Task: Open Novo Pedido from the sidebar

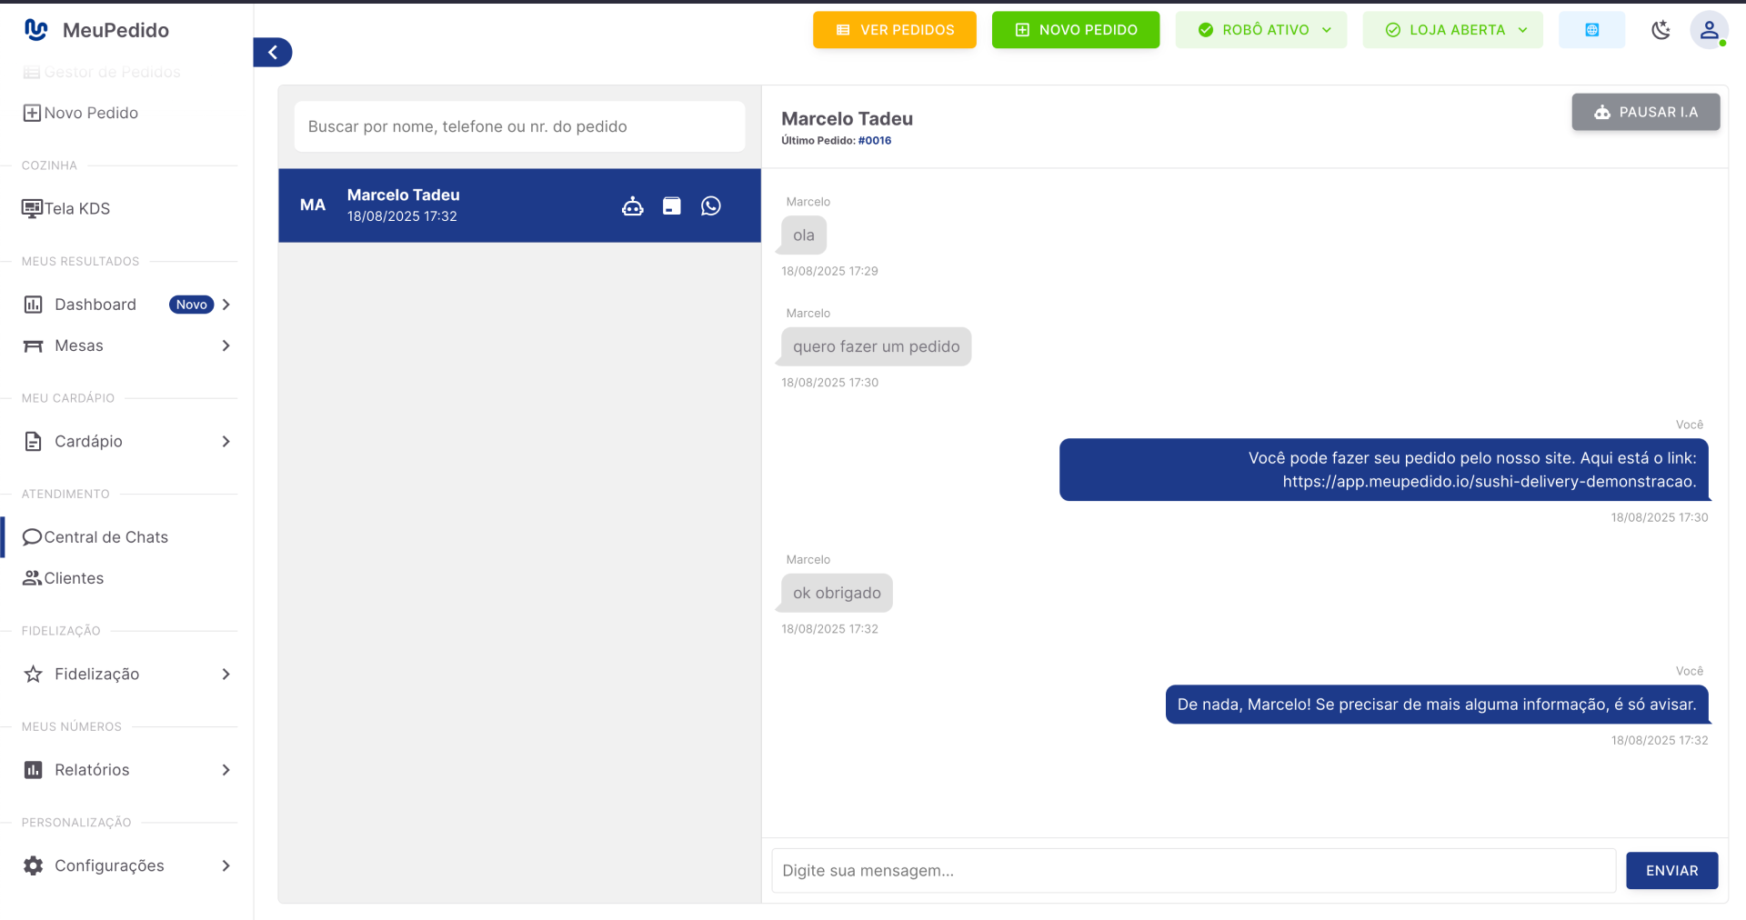Action: tap(91, 113)
